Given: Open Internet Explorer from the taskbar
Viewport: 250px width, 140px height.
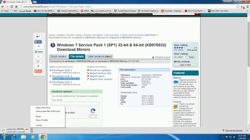Looking at the screenshot, I should coord(14,137).
